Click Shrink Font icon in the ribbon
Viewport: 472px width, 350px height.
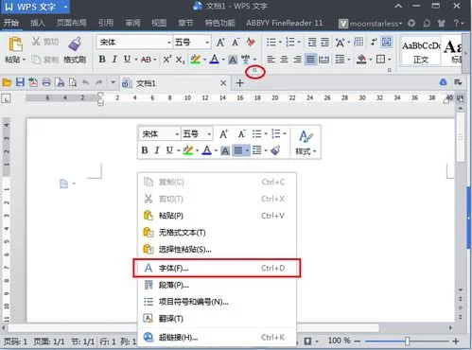pos(236,43)
